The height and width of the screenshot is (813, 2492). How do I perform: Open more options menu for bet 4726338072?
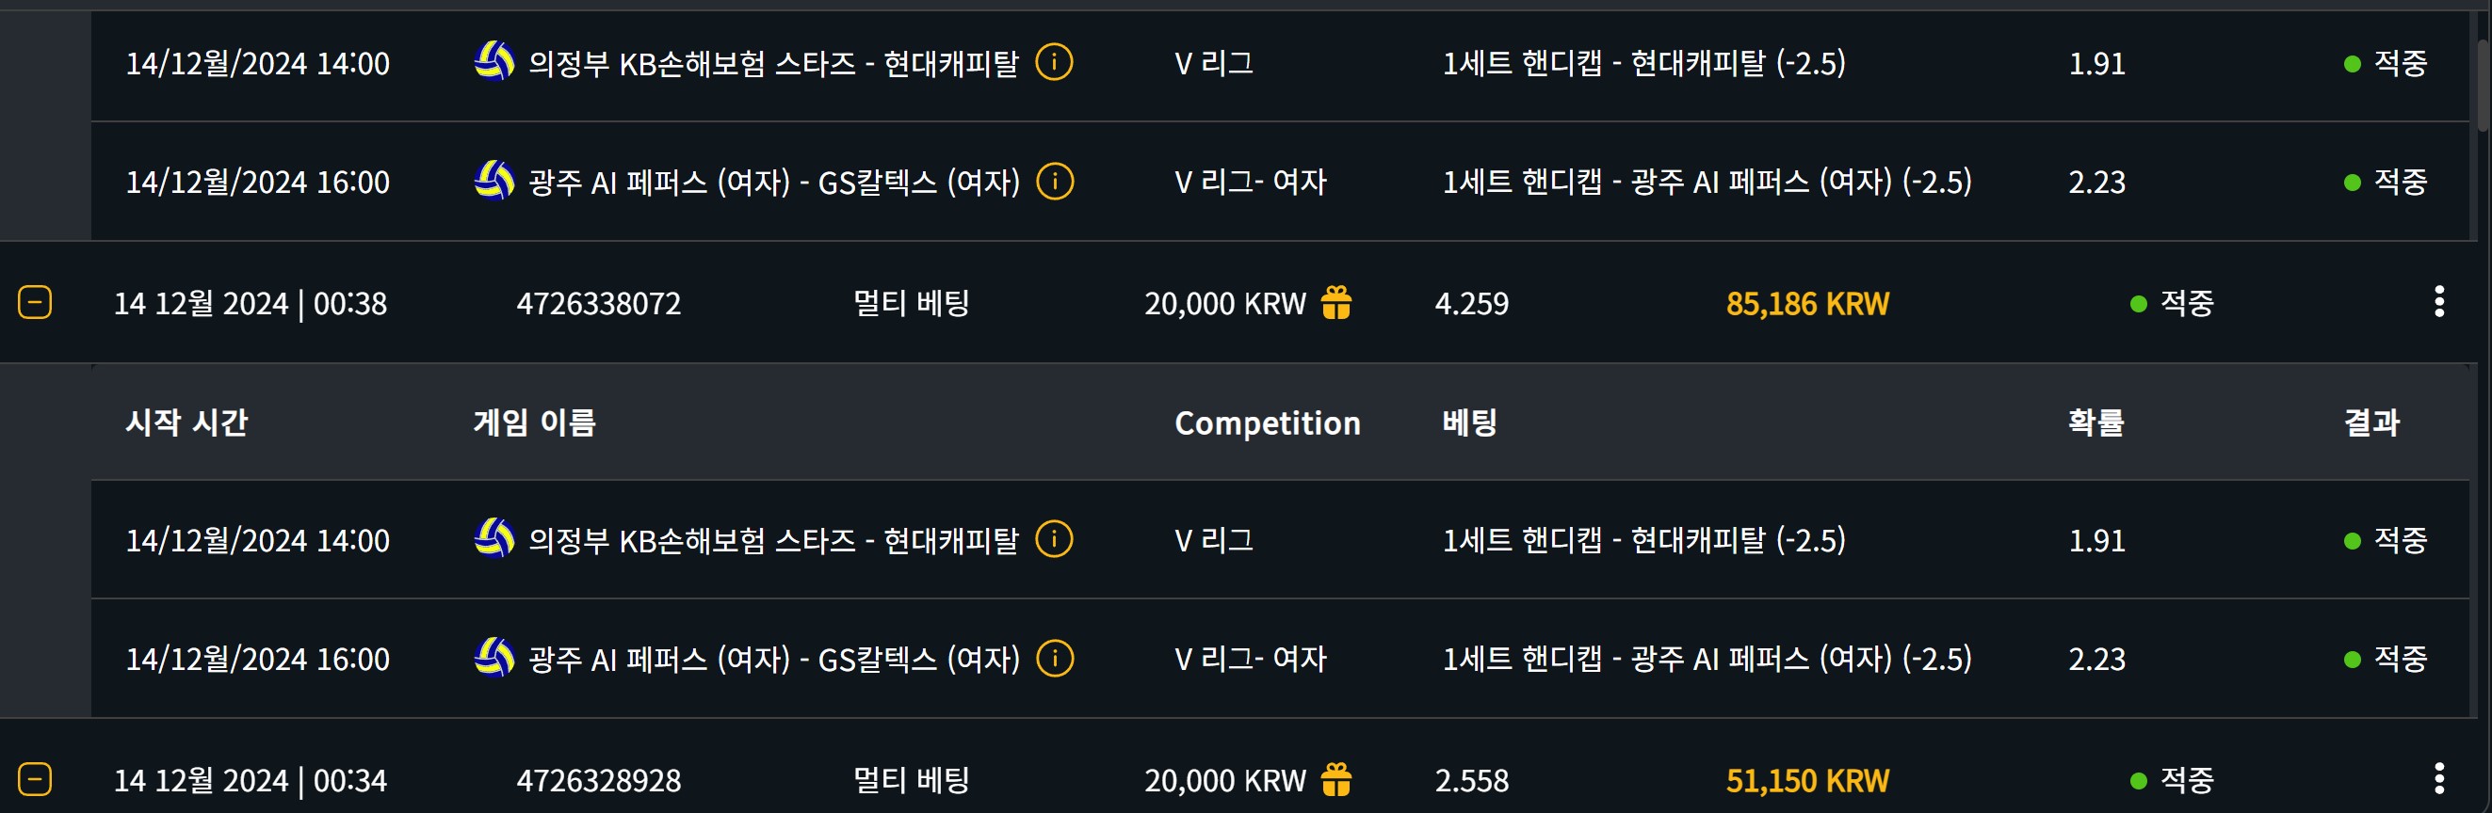click(x=2439, y=302)
